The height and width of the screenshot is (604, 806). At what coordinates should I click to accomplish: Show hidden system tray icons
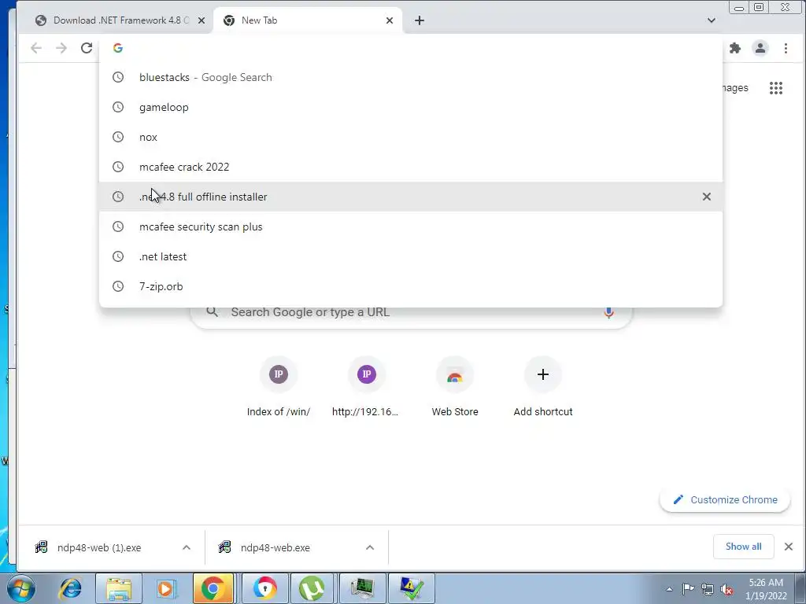point(669,589)
